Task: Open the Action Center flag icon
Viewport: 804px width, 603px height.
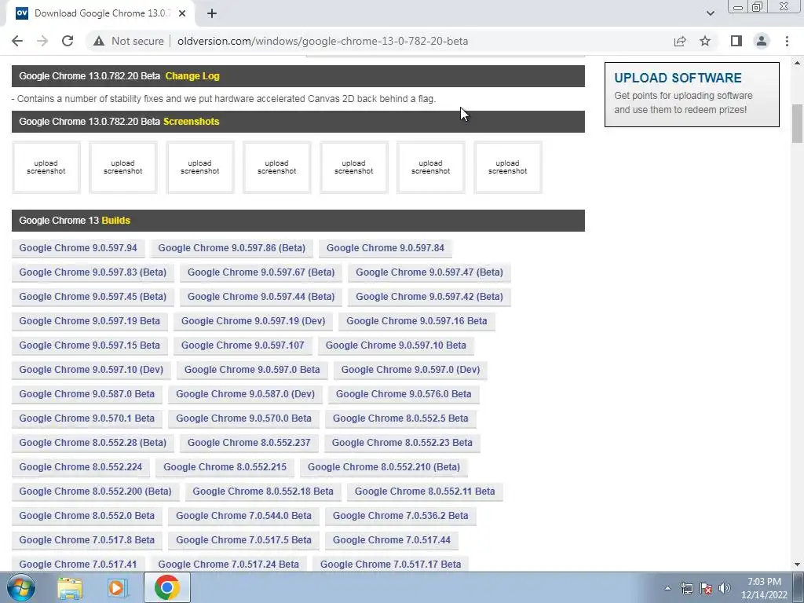Action: (x=706, y=588)
